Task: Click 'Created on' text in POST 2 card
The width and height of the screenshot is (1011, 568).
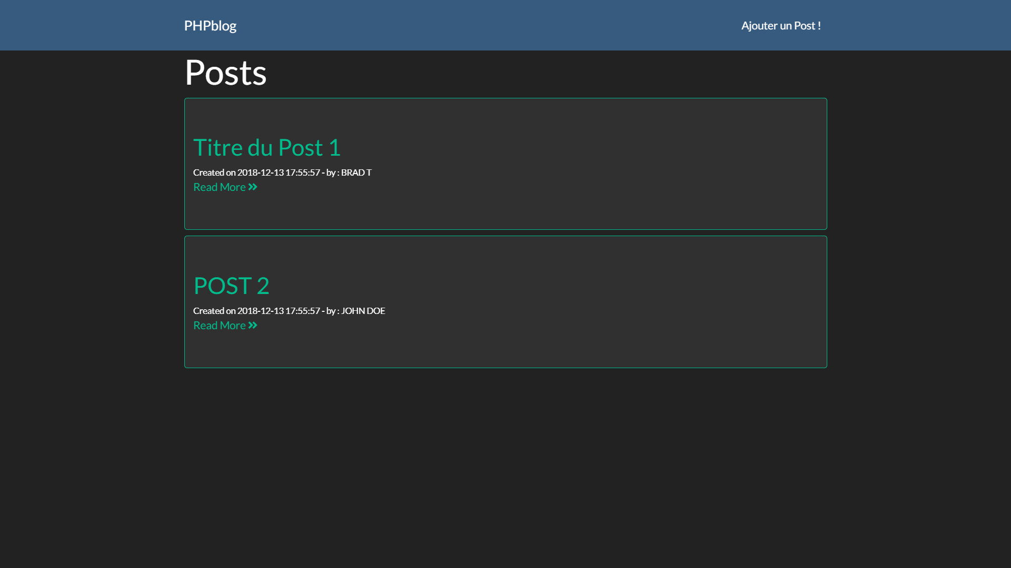Action: point(214,311)
